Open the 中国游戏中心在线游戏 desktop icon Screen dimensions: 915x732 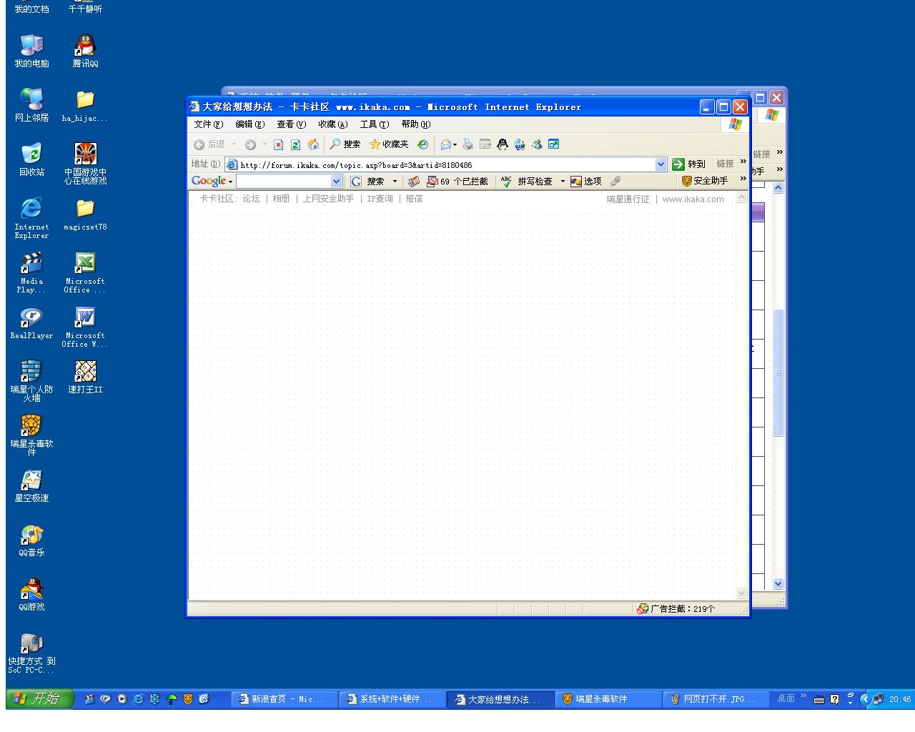[x=85, y=164]
